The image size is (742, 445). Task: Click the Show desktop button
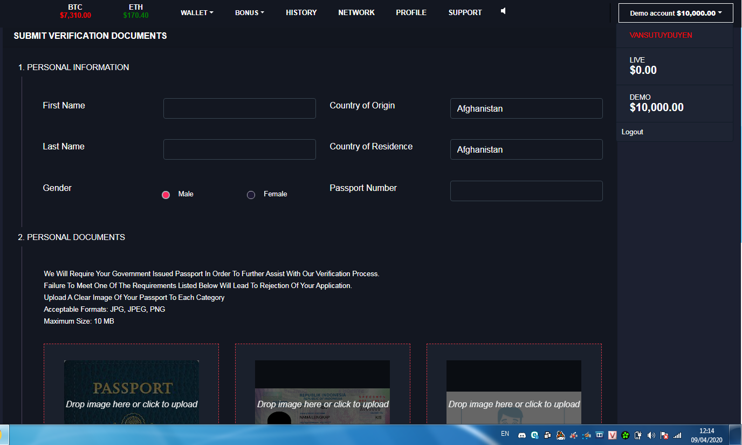736,435
